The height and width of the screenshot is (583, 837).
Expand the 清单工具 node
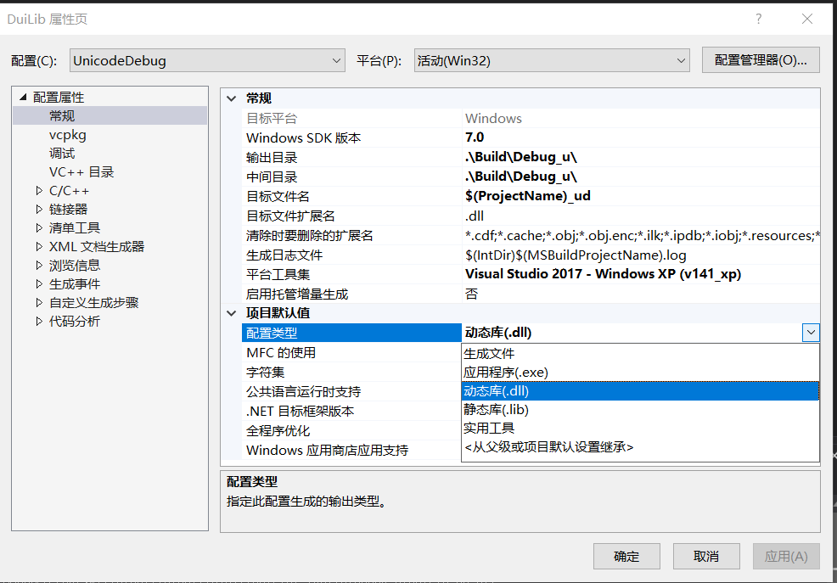tap(38, 227)
